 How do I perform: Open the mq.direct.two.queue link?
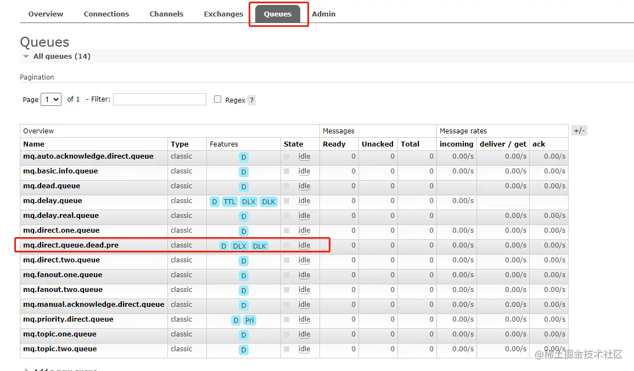[61, 260]
